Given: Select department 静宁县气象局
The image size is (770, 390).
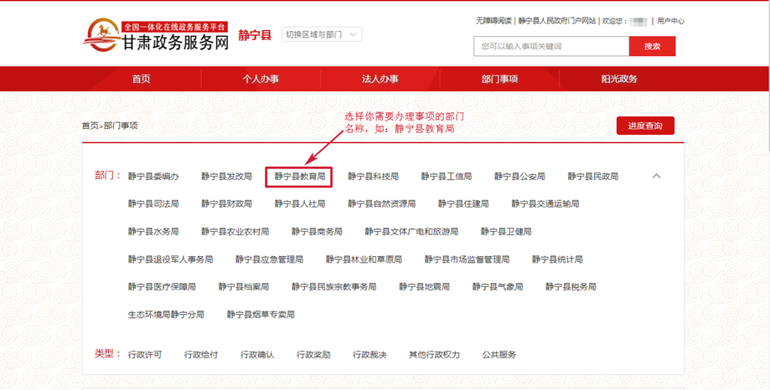Looking at the screenshot, I should 498,286.
